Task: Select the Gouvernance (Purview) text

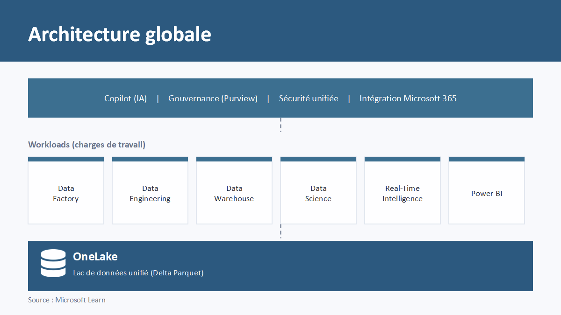Action: [213, 98]
